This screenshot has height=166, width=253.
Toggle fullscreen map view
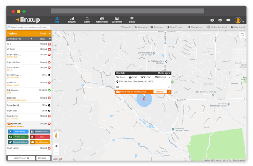(242, 35)
